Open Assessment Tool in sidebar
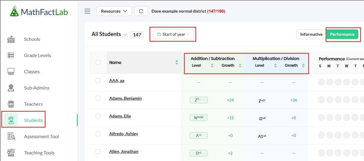The image size is (364, 161). 41,137
